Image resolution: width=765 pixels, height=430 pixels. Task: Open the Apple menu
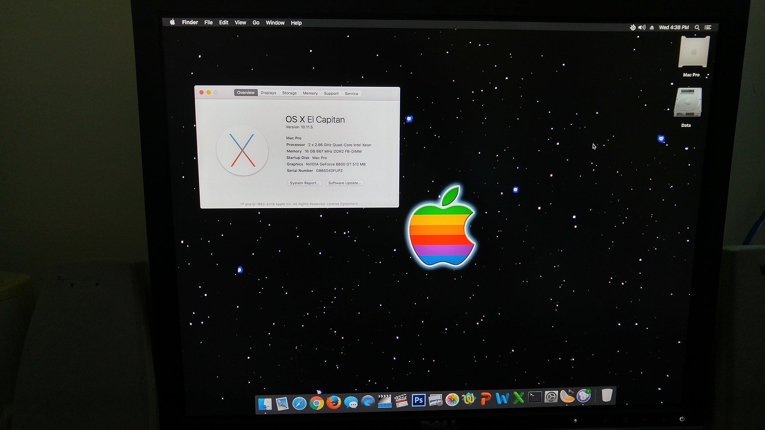point(173,22)
